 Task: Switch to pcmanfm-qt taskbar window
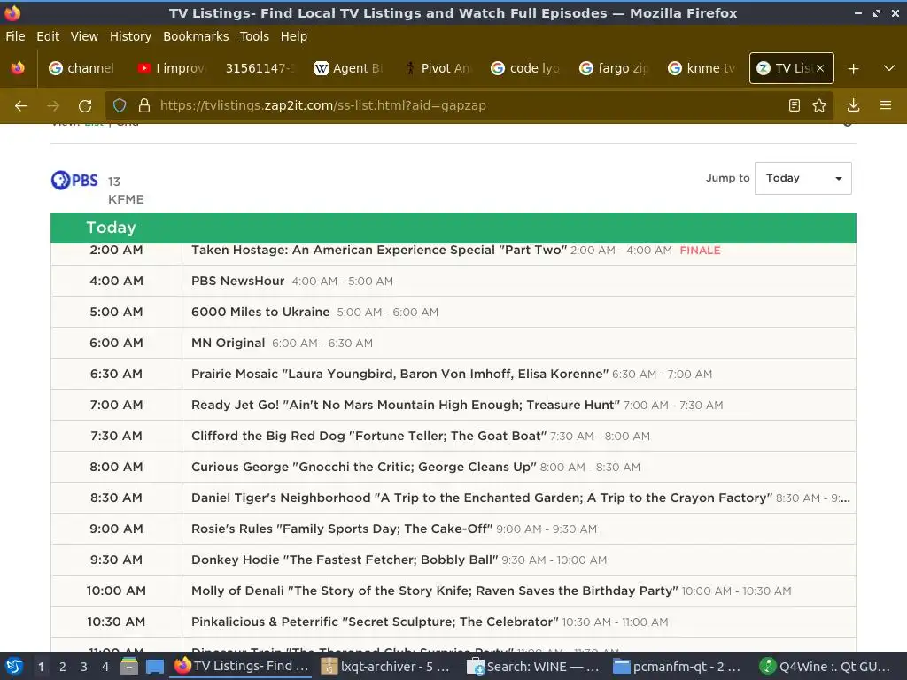678,666
